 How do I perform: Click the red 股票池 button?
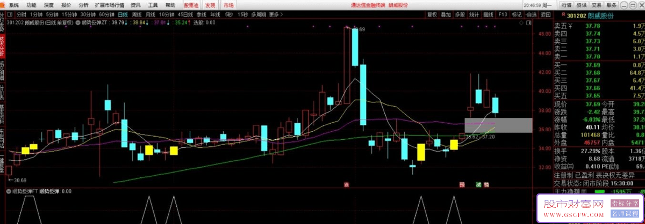click(x=191, y=4)
